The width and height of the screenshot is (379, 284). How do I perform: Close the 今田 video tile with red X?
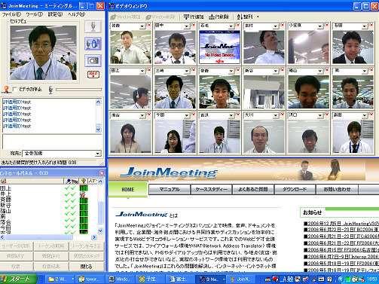tap(194, 114)
